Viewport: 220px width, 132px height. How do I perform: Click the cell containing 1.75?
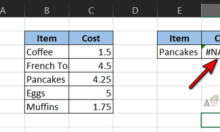click(x=91, y=107)
